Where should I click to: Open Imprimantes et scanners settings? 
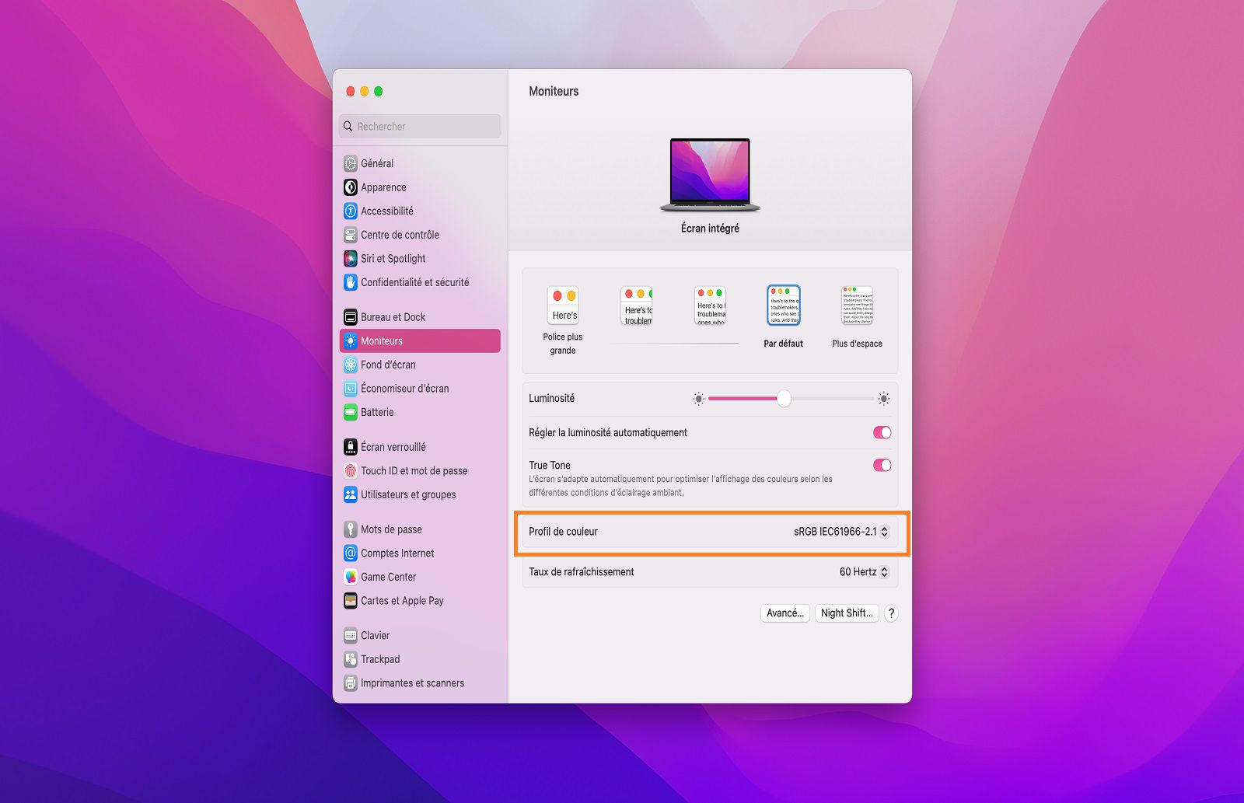point(420,683)
